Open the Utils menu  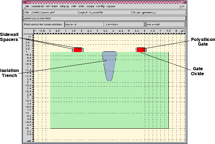coord(82,6)
